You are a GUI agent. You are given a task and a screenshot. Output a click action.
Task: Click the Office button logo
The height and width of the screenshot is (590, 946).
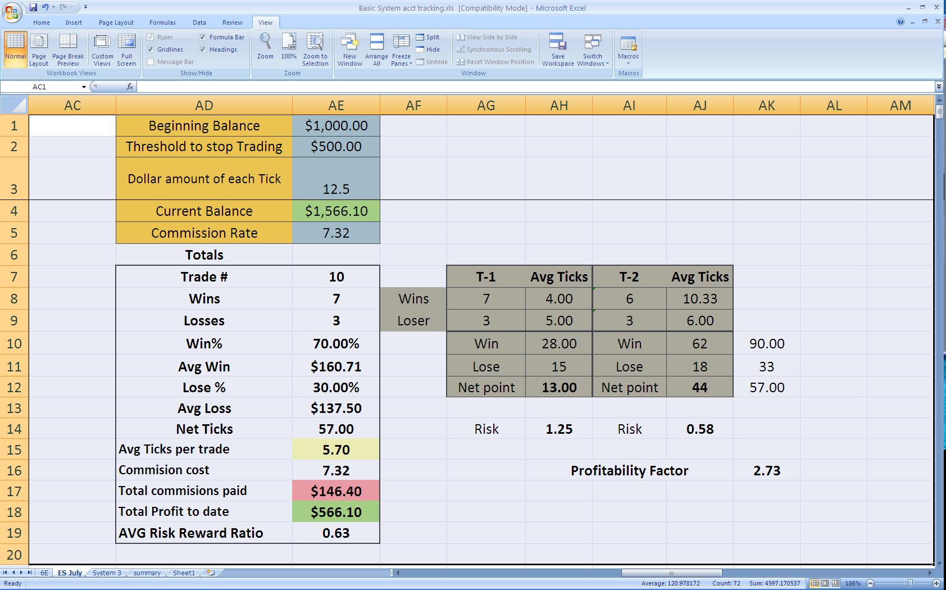(x=12, y=12)
